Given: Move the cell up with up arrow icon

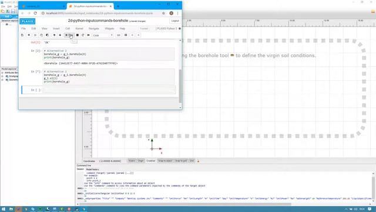Looking at the screenshot, I should pos(55,35).
